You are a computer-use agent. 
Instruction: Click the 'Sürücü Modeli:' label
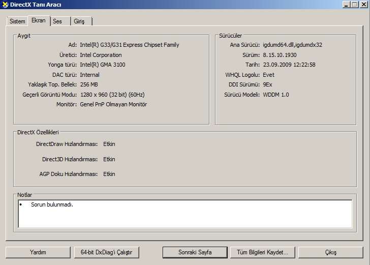tap(242, 95)
